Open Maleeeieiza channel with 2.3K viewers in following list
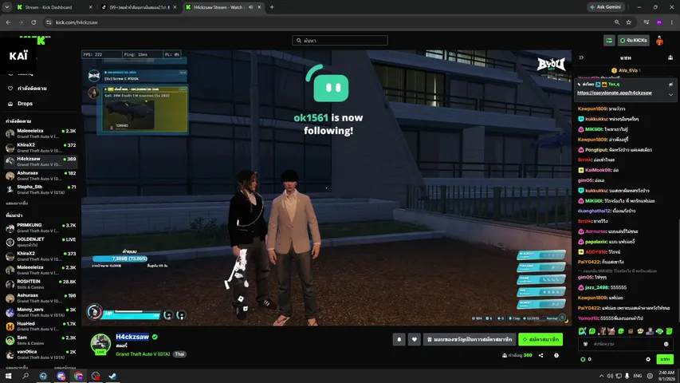The width and height of the screenshot is (680, 383). (x=41, y=133)
